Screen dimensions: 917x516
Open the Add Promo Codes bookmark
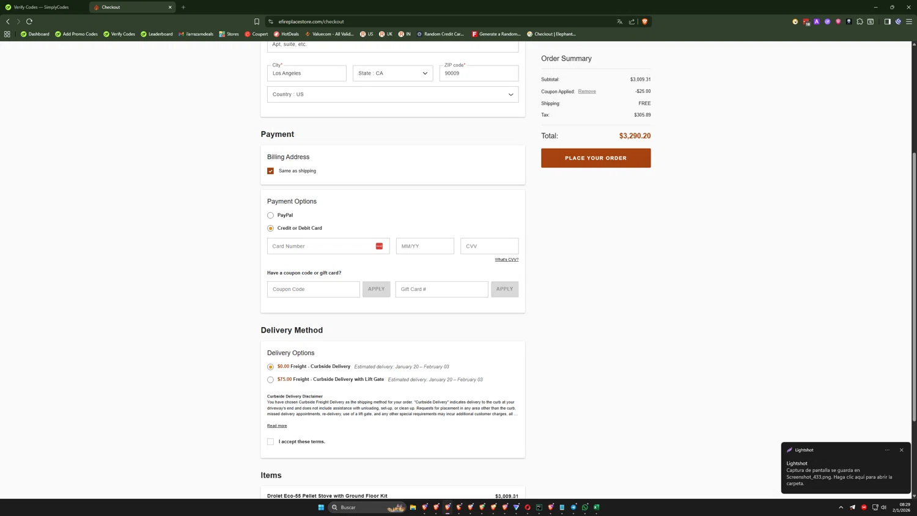pyautogui.click(x=76, y=34)
